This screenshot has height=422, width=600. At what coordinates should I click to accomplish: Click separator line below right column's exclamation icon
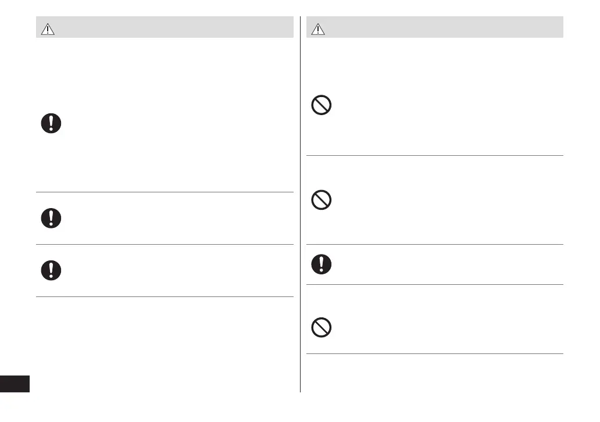click(x=435, y=284)
